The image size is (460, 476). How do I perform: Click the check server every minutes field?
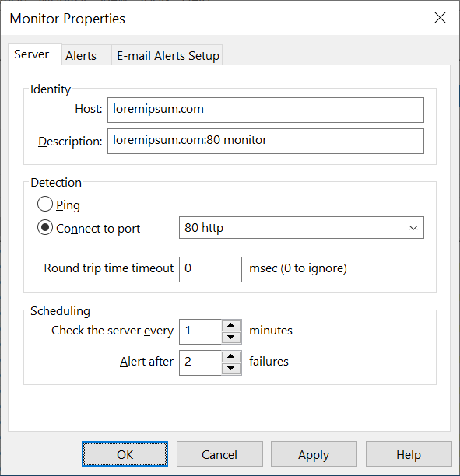pyautogui.click(x=201, y=331)
